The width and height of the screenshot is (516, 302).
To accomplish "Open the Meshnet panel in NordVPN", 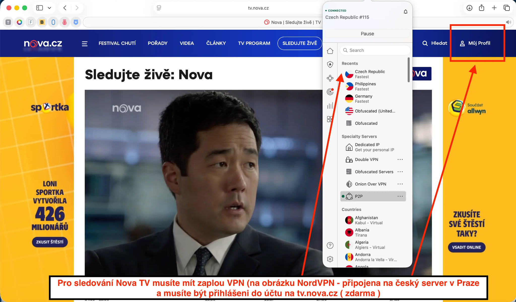I will [330, 78].
